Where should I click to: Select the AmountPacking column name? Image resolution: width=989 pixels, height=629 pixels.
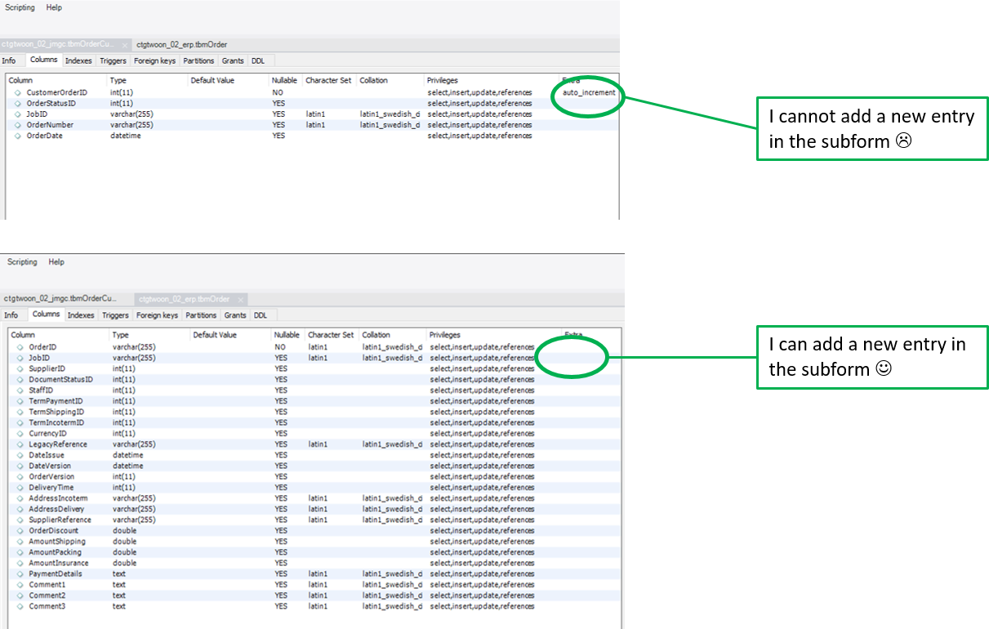point(55,552)
